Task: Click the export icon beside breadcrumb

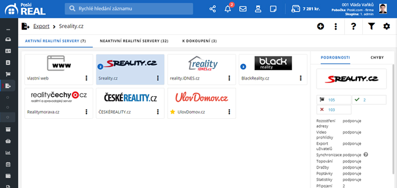Action: [x=26, y=26]
